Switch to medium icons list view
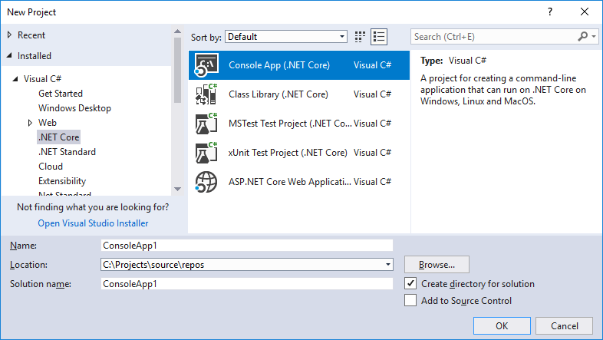 379,37
